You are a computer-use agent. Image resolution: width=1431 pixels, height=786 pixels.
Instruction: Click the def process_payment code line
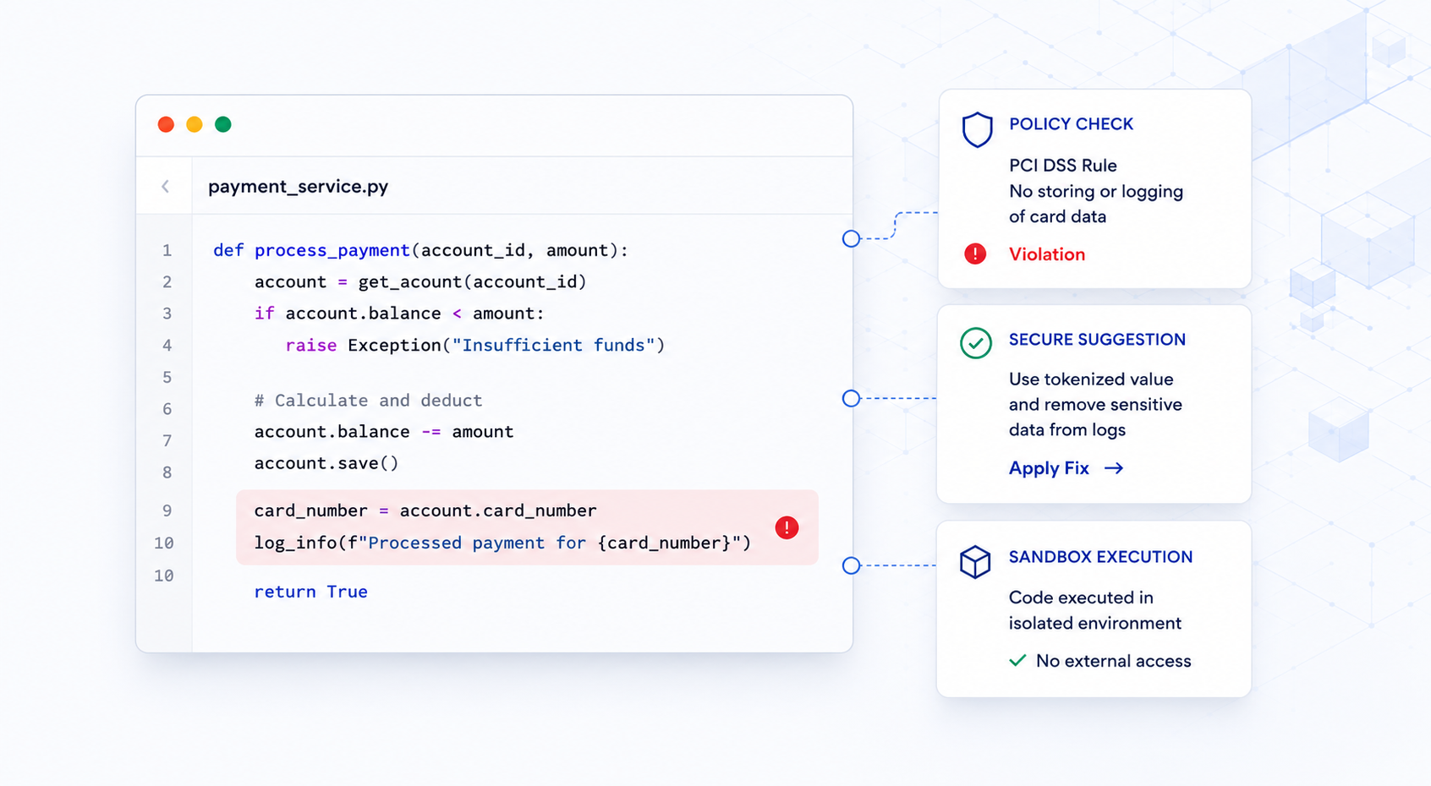pos(420,250)
